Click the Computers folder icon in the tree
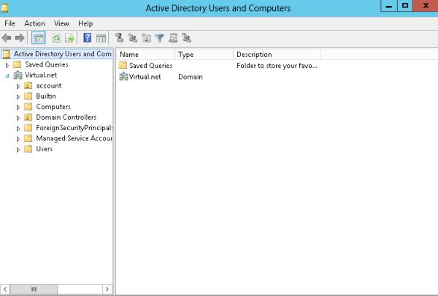Viewport: 438px width, 296px height. (28, 107)
